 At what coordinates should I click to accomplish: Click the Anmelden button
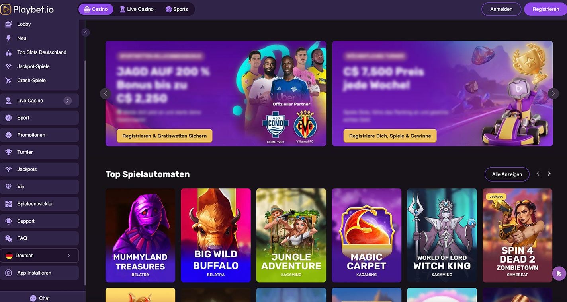tap(501, 9)
